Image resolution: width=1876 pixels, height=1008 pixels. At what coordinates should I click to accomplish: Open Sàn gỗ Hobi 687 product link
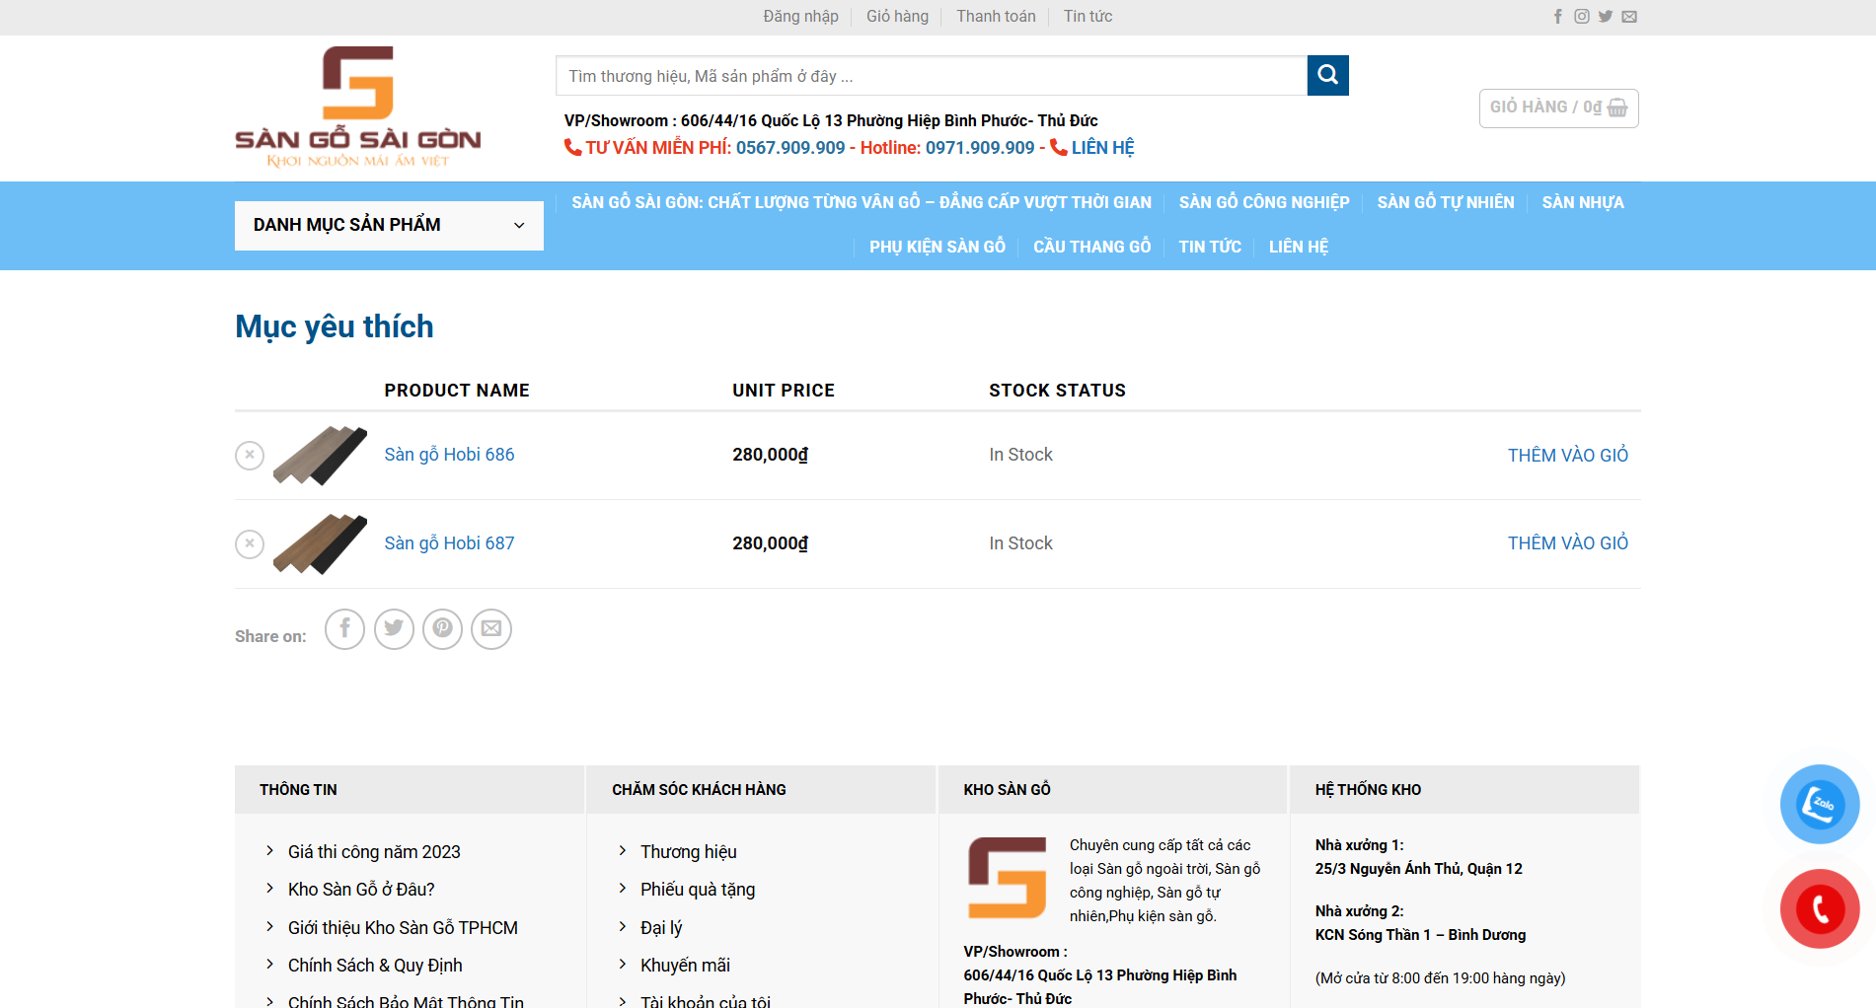pyautogui.click(x=449, y=543)
